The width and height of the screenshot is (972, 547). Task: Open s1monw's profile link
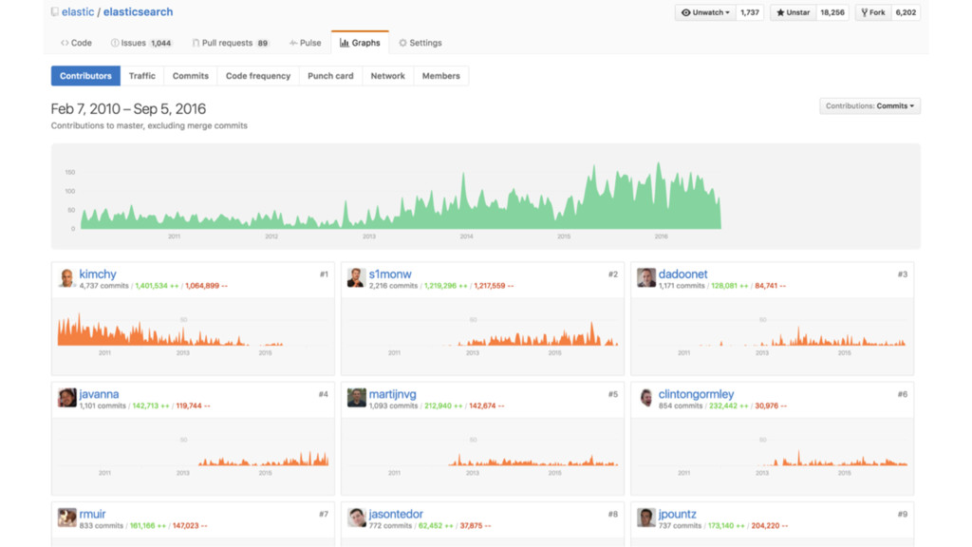[x=390, y=274]
